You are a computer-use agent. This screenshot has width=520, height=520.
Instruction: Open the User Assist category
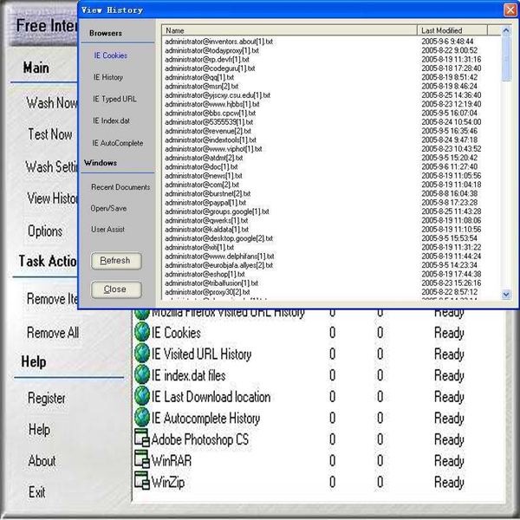tap(107, 229)
